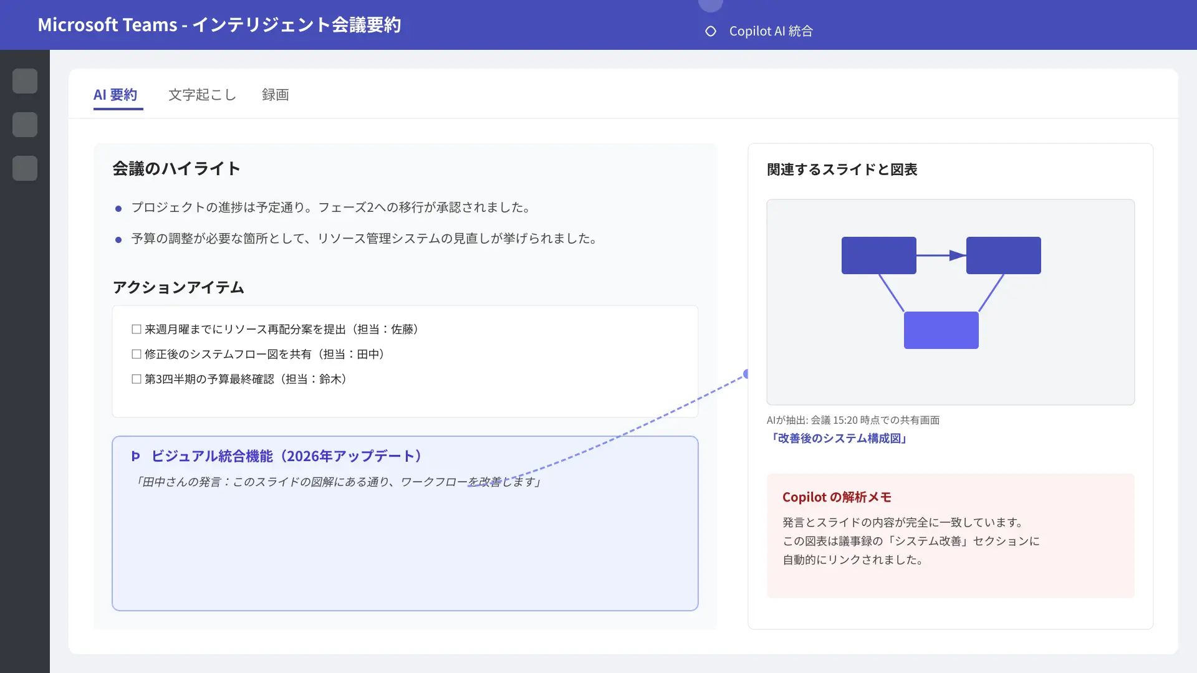Select the 会議のハイライト heading
The height and width of the screenshot is (673, 1197).
pyautogui.click(x=176, y=168)
